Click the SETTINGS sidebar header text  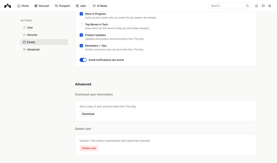(26, 20)
